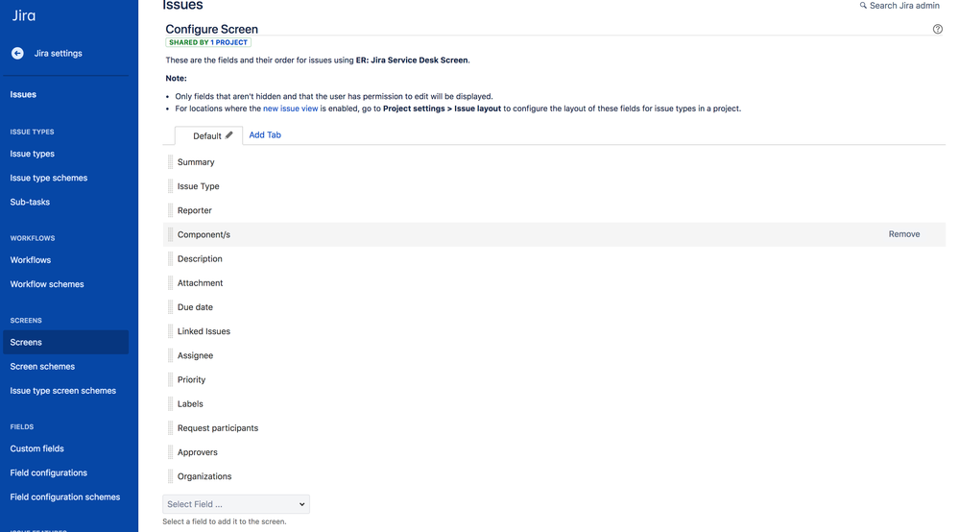Screen dimensions: 959x532
Task: Open Field configurations page
Action: coord(48,472)
